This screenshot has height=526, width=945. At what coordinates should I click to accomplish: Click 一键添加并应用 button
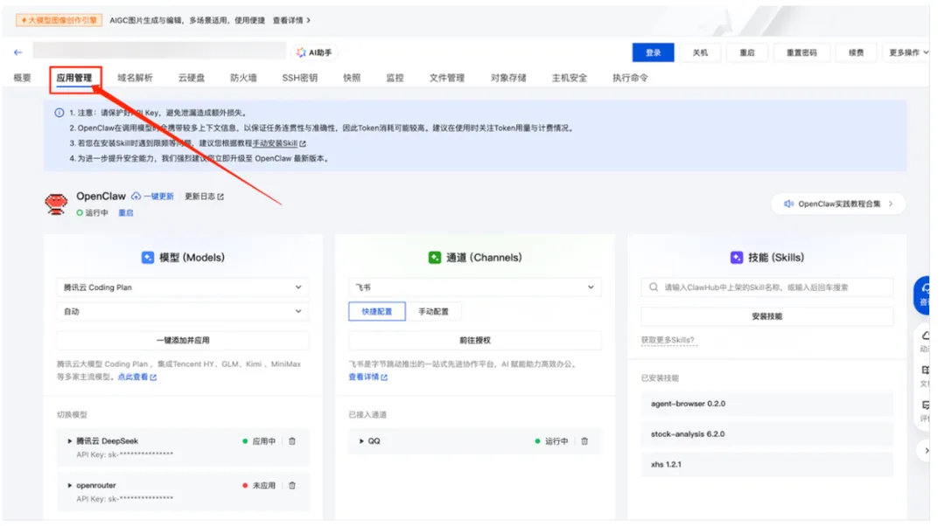tap(183, 341)
